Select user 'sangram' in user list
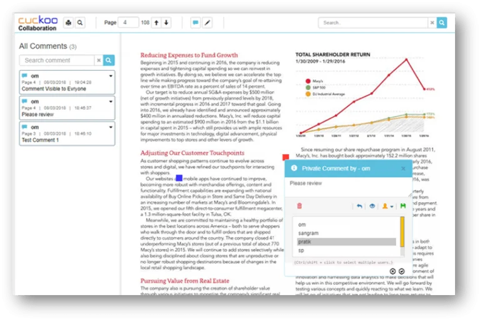 click(x=346, y=233)
